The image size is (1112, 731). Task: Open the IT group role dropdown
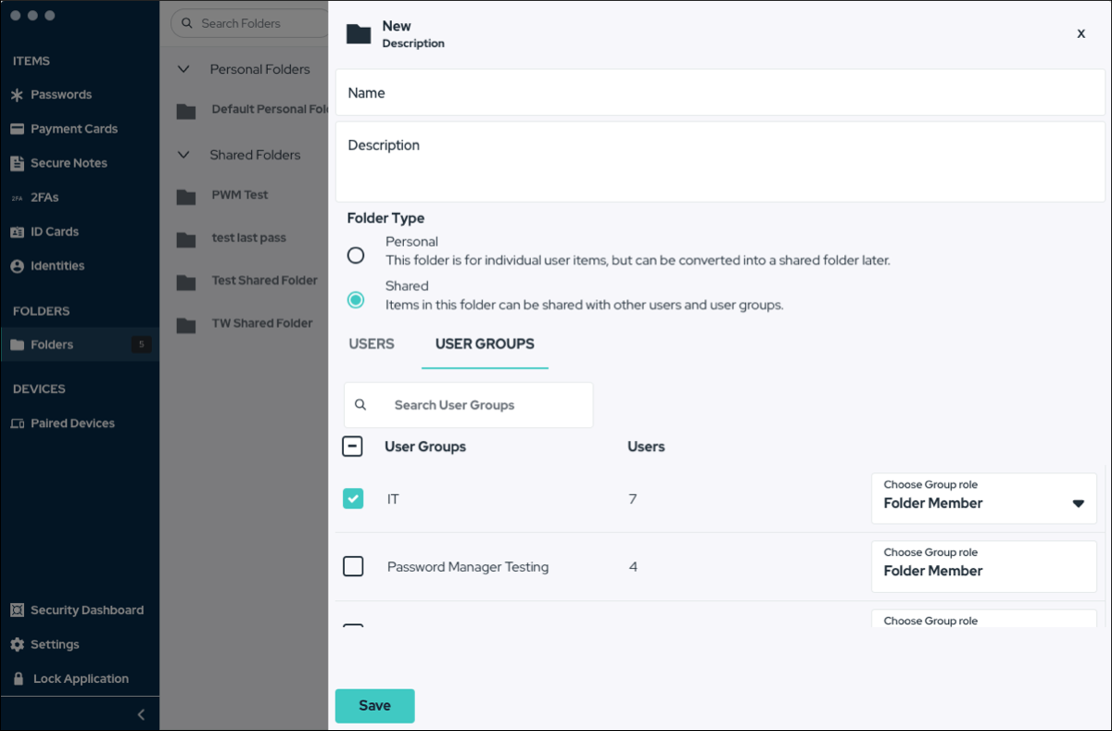[x=1078, y=503]
